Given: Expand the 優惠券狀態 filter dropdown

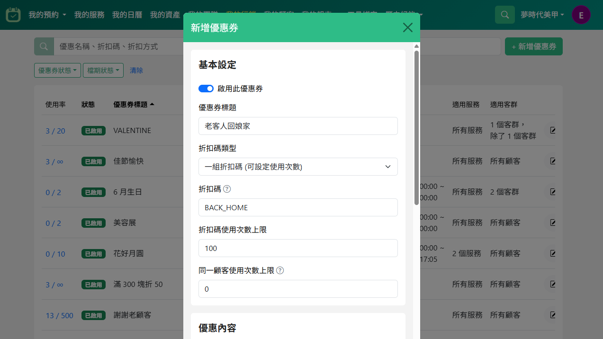Looking at the screenshot, I should [x=57, y=71].
